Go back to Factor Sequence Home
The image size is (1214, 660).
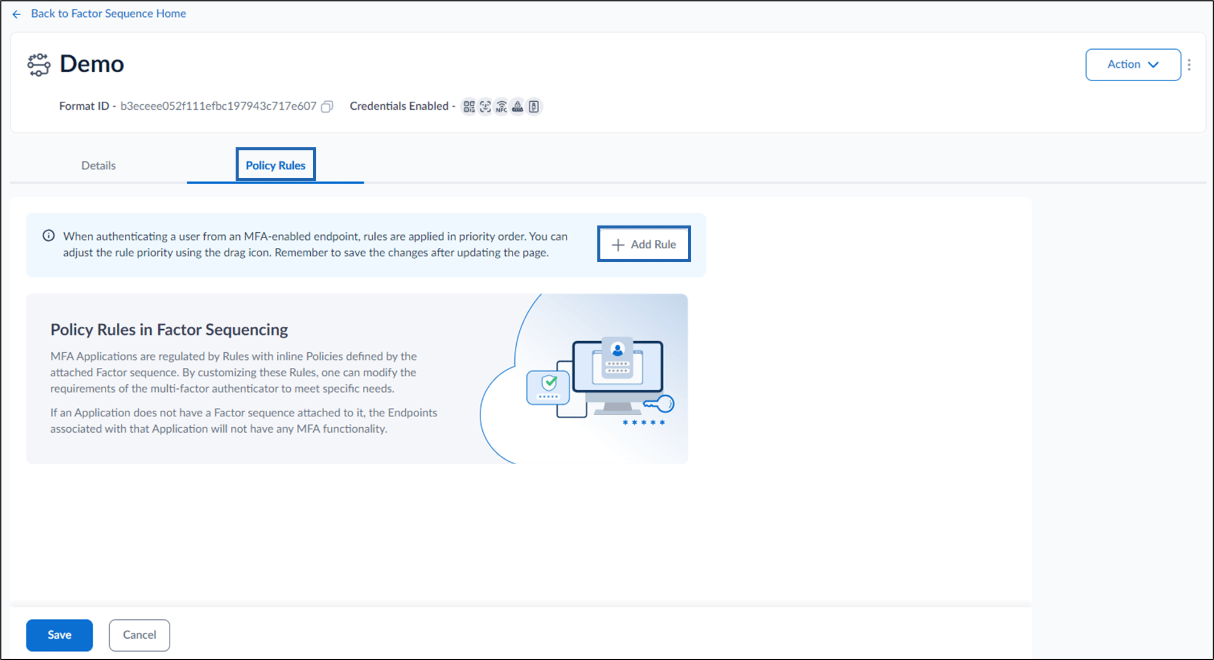[108, 13]
